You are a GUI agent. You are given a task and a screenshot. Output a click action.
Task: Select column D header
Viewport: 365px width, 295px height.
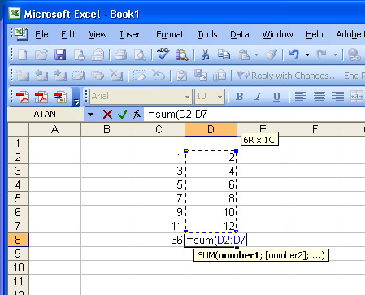[211, 129]
